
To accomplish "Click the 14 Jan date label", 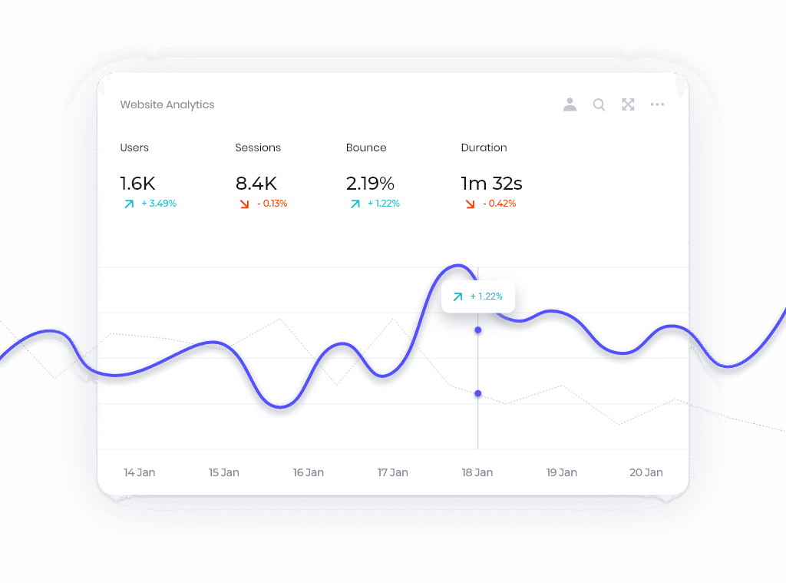I will pyautogui.click(x=139, y=472).
